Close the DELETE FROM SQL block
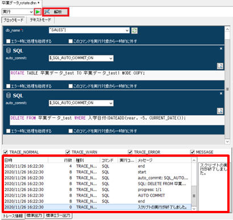 221,93
